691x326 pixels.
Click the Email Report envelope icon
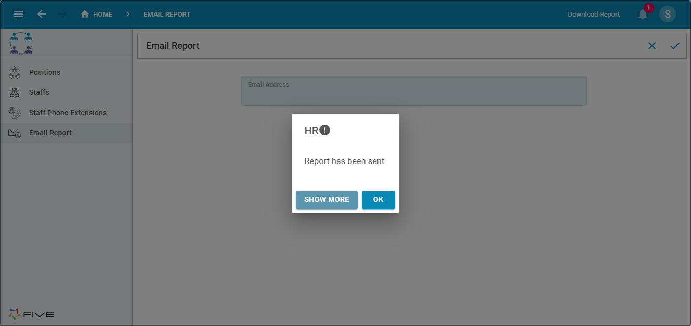(x=15, y=133)
